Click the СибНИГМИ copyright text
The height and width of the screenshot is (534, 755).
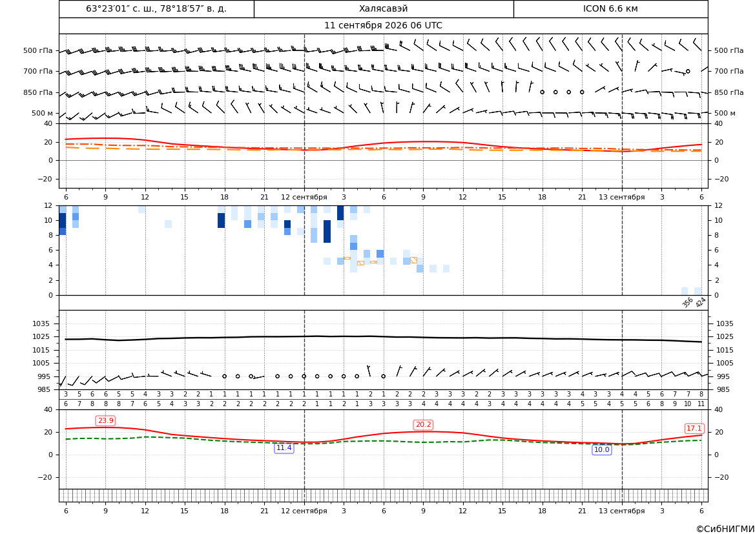(725, 529)
